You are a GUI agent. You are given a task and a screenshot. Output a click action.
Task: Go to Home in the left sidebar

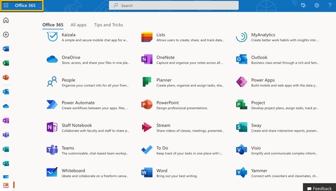(x=6, y=20)
